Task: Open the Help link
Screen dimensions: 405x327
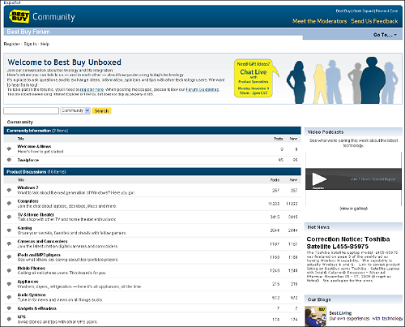Action: click(45, 44)
